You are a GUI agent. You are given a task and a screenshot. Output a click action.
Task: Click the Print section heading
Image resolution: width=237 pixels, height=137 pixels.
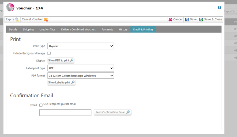(15, 39)
